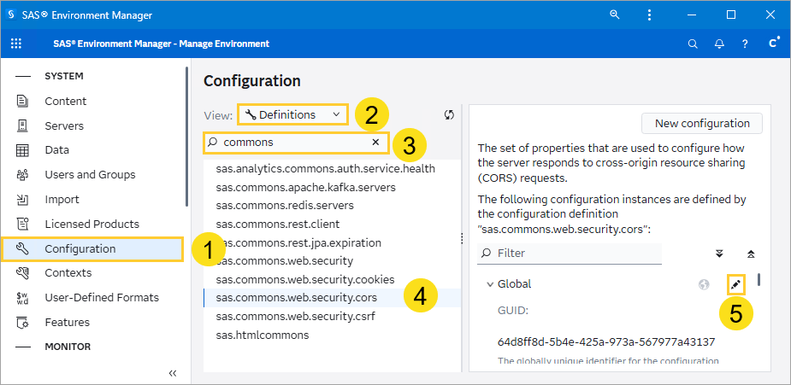Open Contexts page
The image size is (791, 385).
[68, 273]
